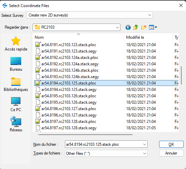Confirm selection with OK button

171,144
